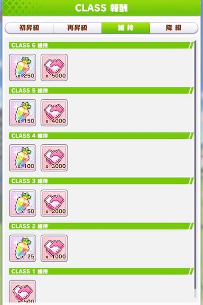Screen dimensions: 203x305
Task: Click the CLASS 報酬 title bar
Action: pyautogui.click(x=101, y=8)
